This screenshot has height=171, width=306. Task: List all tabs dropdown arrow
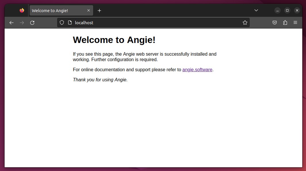pos(256,10)
